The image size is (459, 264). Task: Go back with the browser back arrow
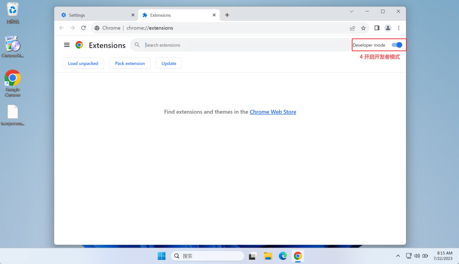(62, 28)
